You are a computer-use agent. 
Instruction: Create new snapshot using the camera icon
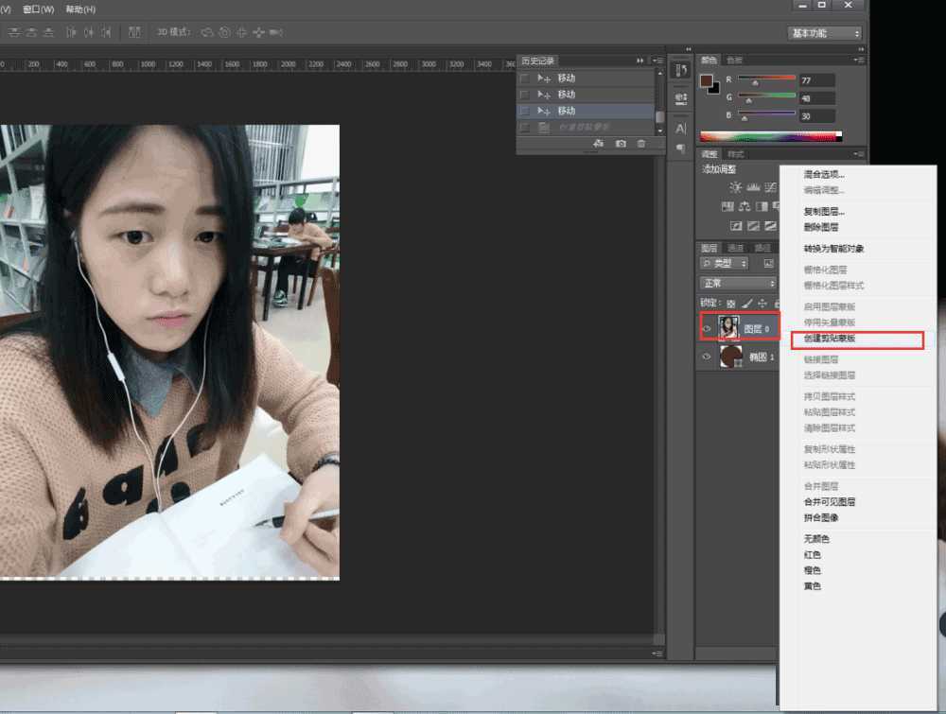pos(622,143)
